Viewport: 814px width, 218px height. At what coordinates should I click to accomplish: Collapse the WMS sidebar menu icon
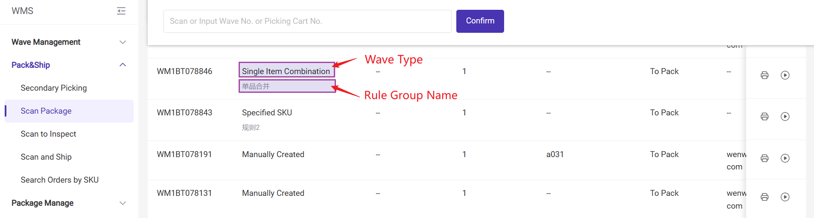[121, 11]
